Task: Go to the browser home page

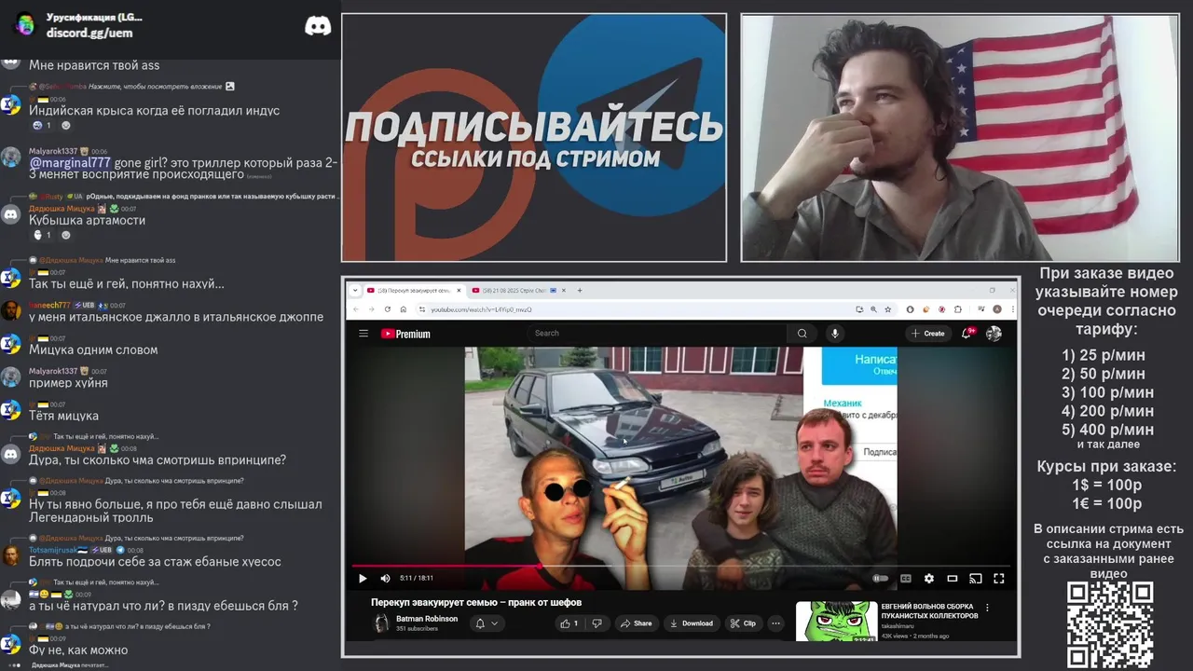Action: tap(404, 309)
